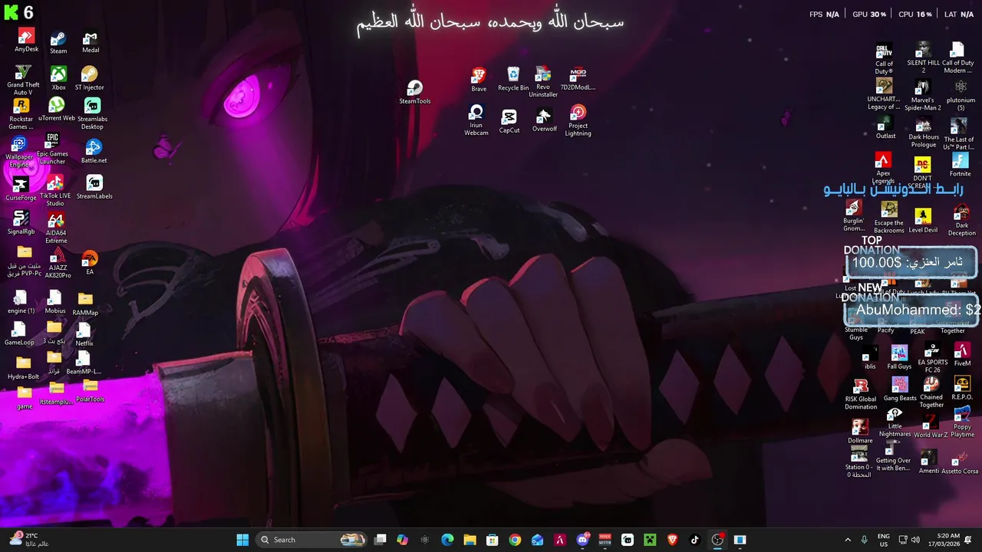
Task: Select the GameLoop desktop icon
Action: click(19, 333)
